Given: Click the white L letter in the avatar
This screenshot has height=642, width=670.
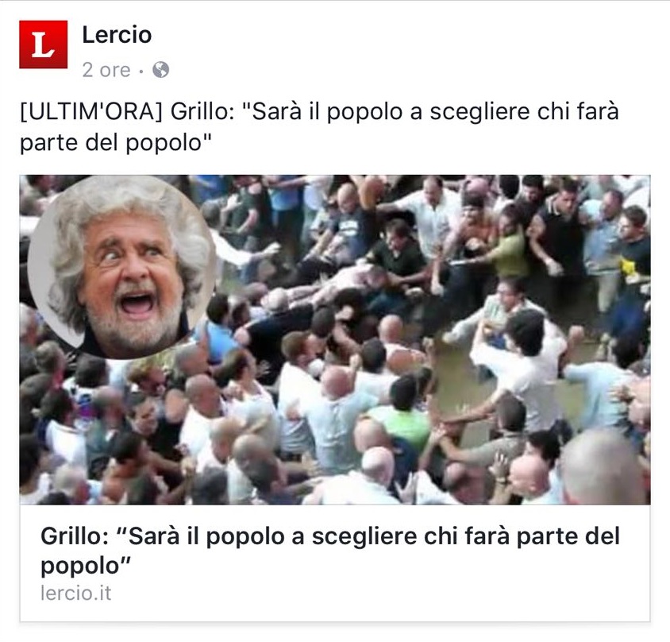Looking at the screenshot, I should pyautogui.click(x=43, y=45).
